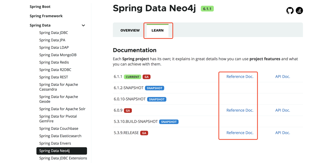This screenshot has height=163, width=325.
Task: Open Spring Data MongoDB project
Action: (58, 55)
